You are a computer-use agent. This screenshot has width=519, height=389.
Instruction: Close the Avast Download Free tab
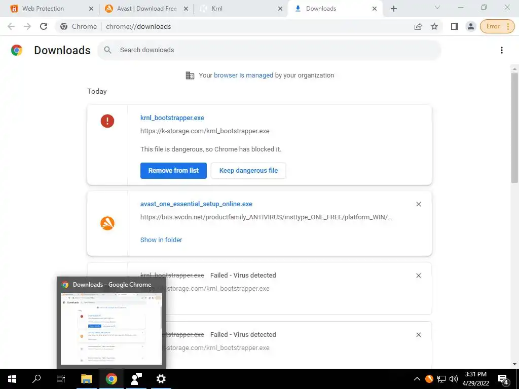186,9
